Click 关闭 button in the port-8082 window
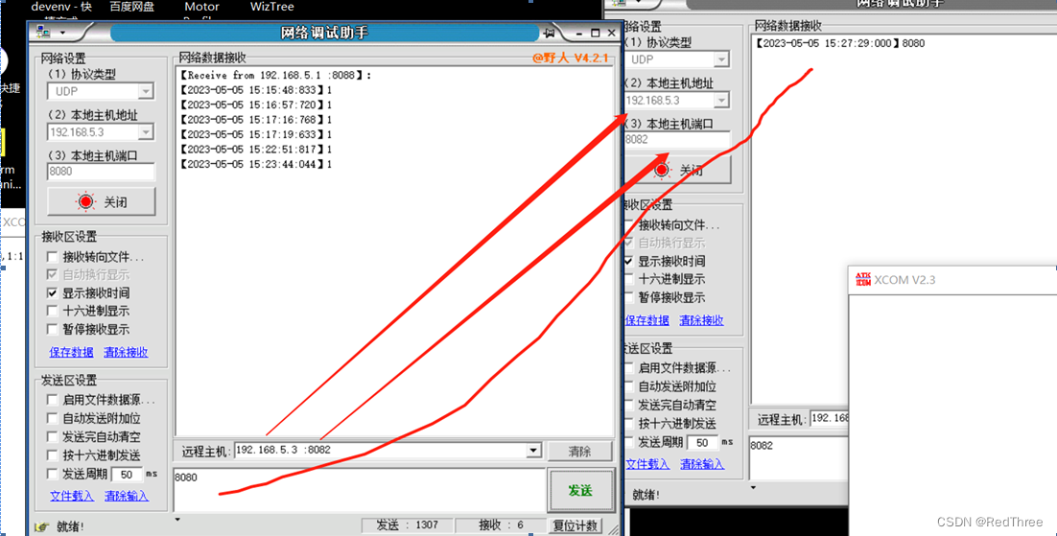Viewport: 1057px width, 536px height. coord(677,170)
